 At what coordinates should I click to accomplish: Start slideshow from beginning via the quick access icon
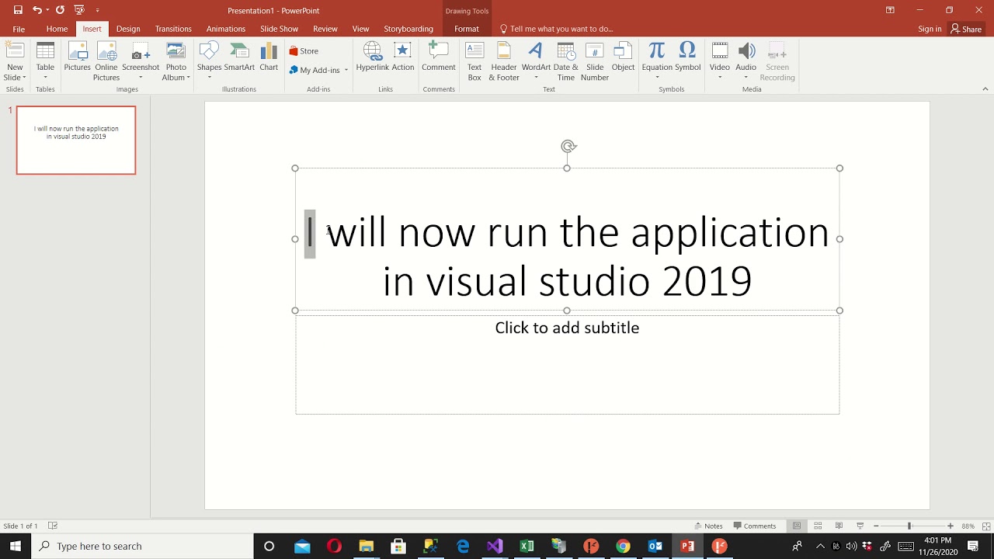click(78, 10)
